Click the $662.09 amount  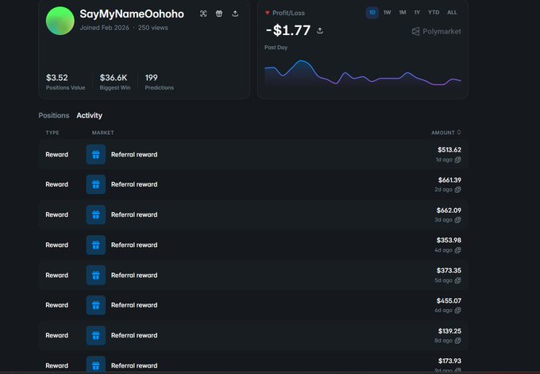click(449, 210)
